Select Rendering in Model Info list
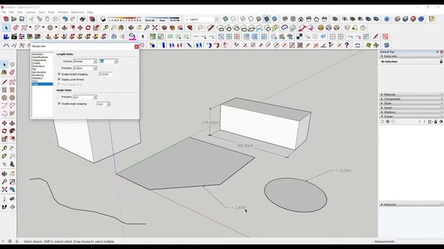444x249 pixels. tap(37, 75)
